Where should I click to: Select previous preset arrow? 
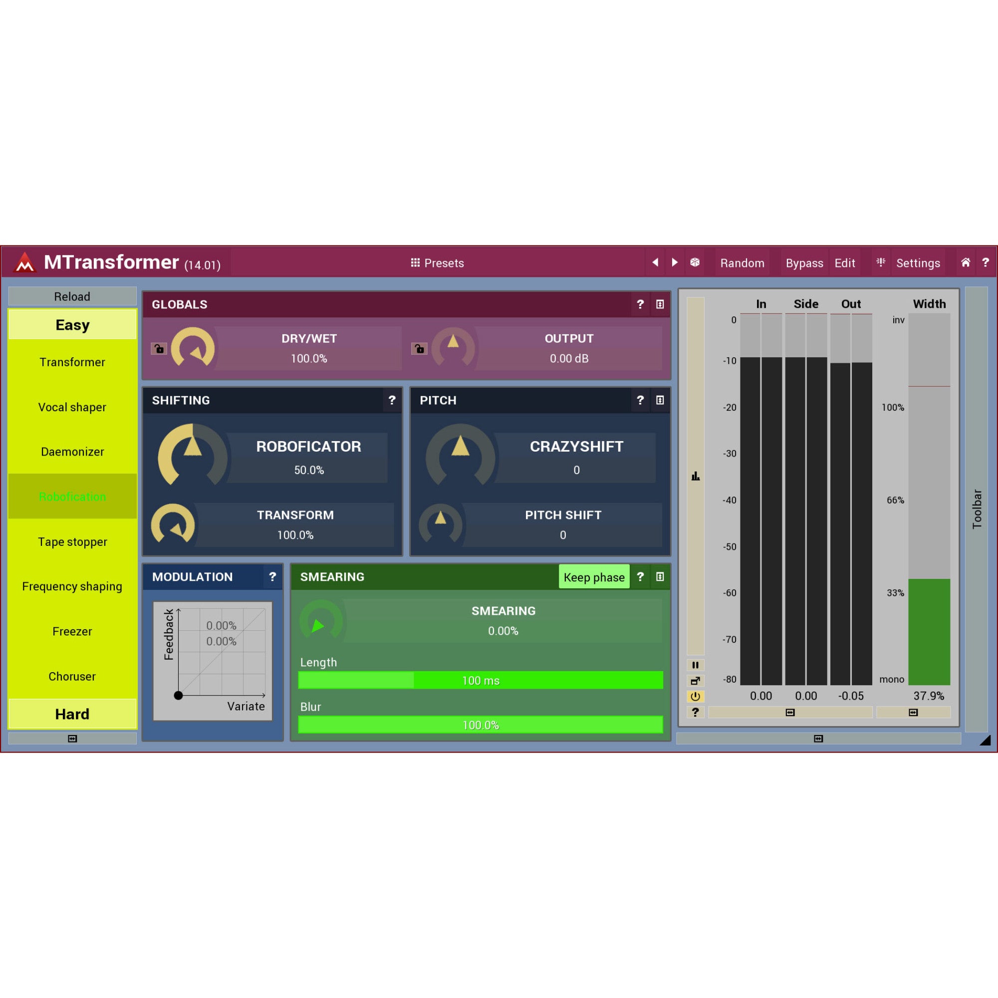655,262
